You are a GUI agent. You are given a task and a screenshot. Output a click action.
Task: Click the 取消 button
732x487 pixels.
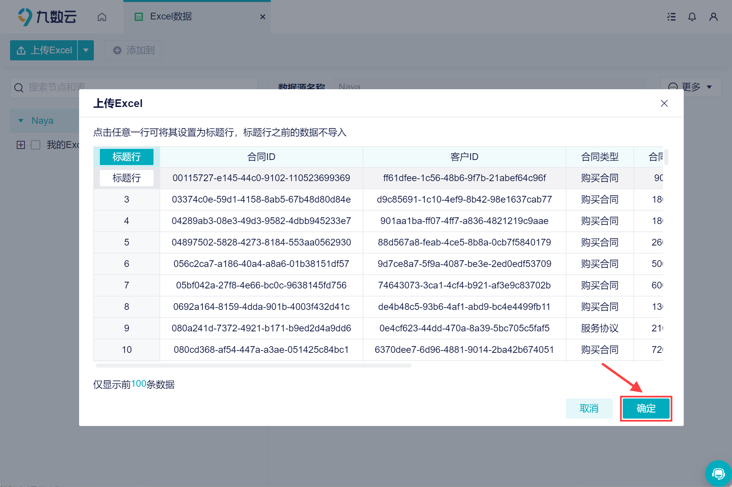coord(589,408)
